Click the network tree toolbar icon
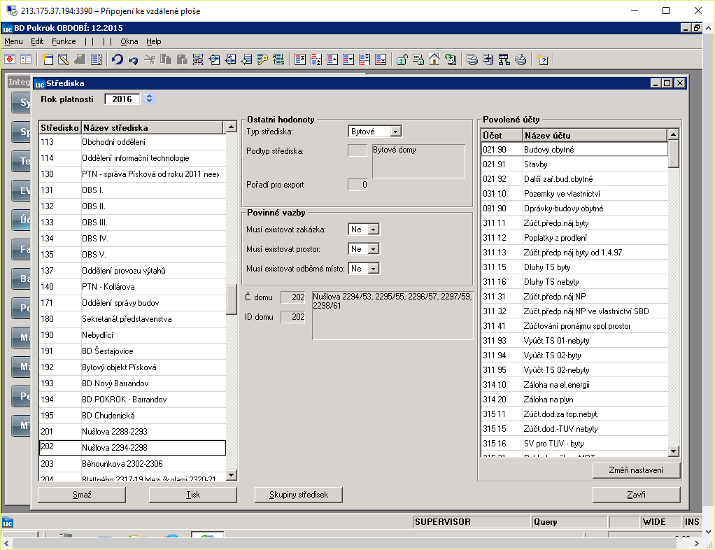Screen dimensions: 715x550 tap(504, 59)
